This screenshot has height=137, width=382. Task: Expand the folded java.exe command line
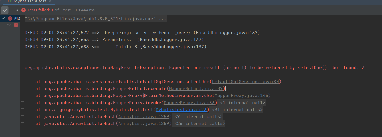pyautogui.click(x=96, y=19)
